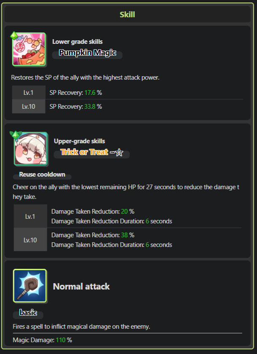
Task: Select the Pumpkin Magic skill name
Action: pyautogui.click(x=88, y=53)
